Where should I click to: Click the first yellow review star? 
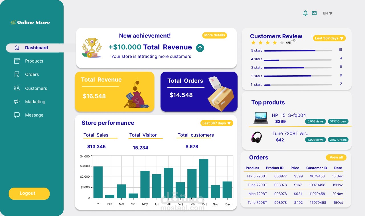[253, 43]
